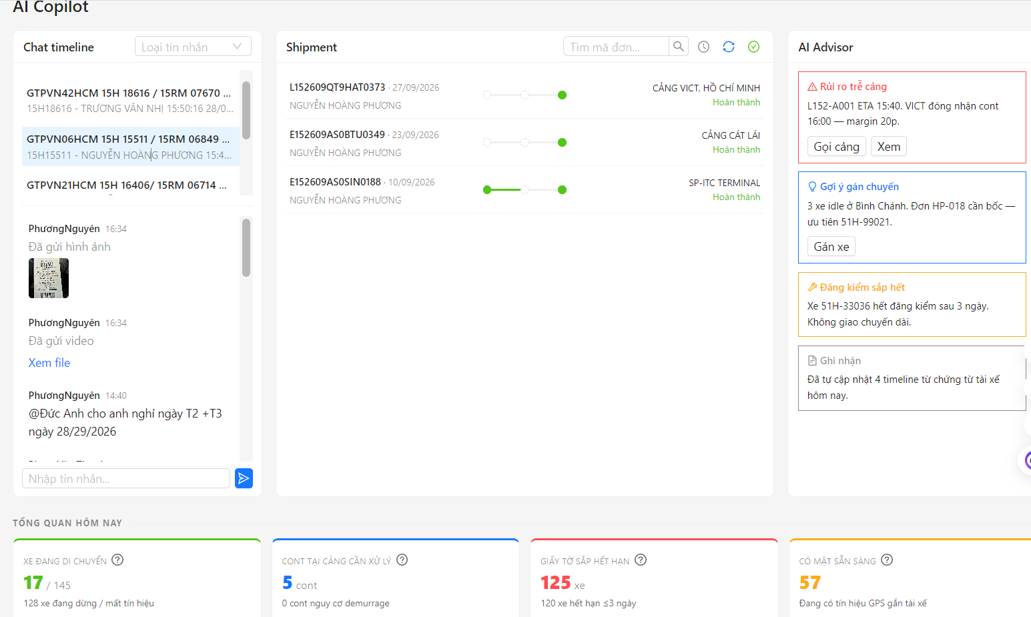Click progress end dot for shipment L152609QT9HAT0373
Image resolution: width=1031 pixels, height=617 pixels.
(563, 95)
